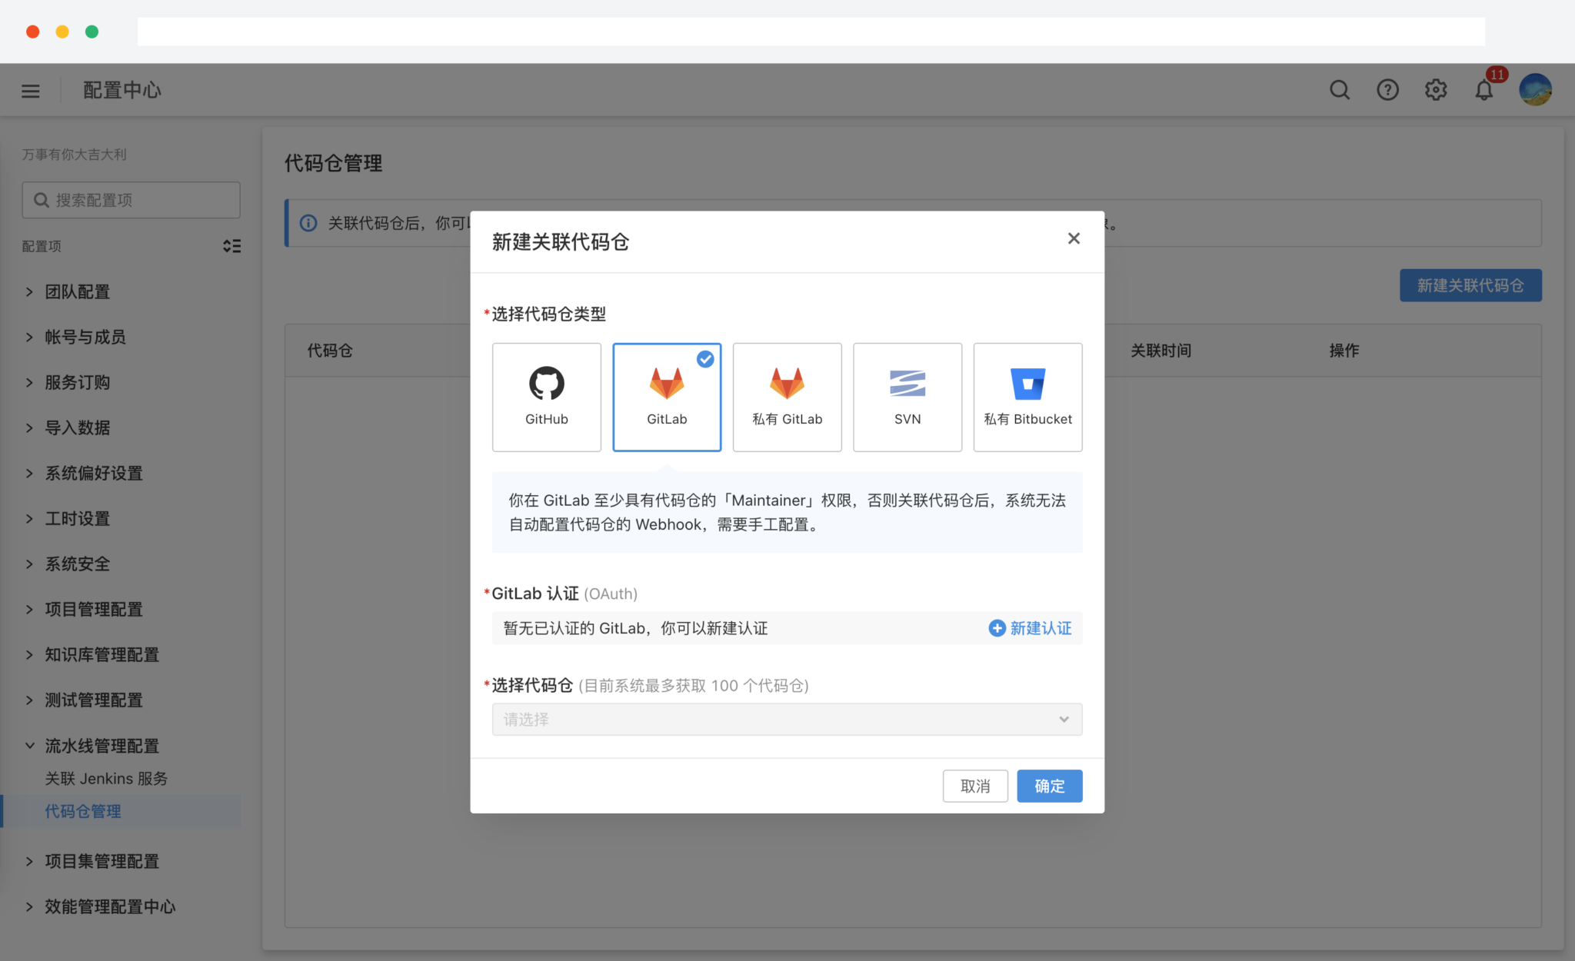Viewport: 1575px width, 961px height.
Task: Open the help icon in top bar
Action: coord(1387,89)
